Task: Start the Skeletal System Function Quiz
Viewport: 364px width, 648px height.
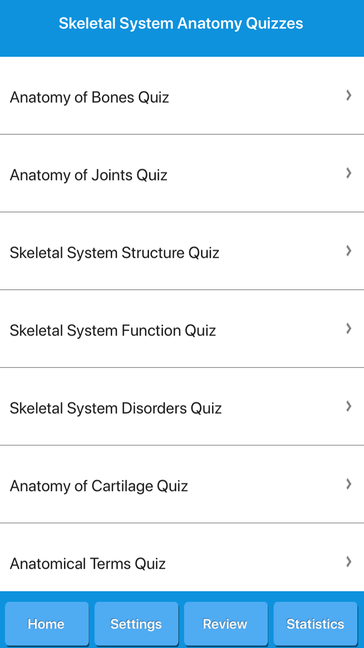Action: pyautogui.click(x=113, y=331)
